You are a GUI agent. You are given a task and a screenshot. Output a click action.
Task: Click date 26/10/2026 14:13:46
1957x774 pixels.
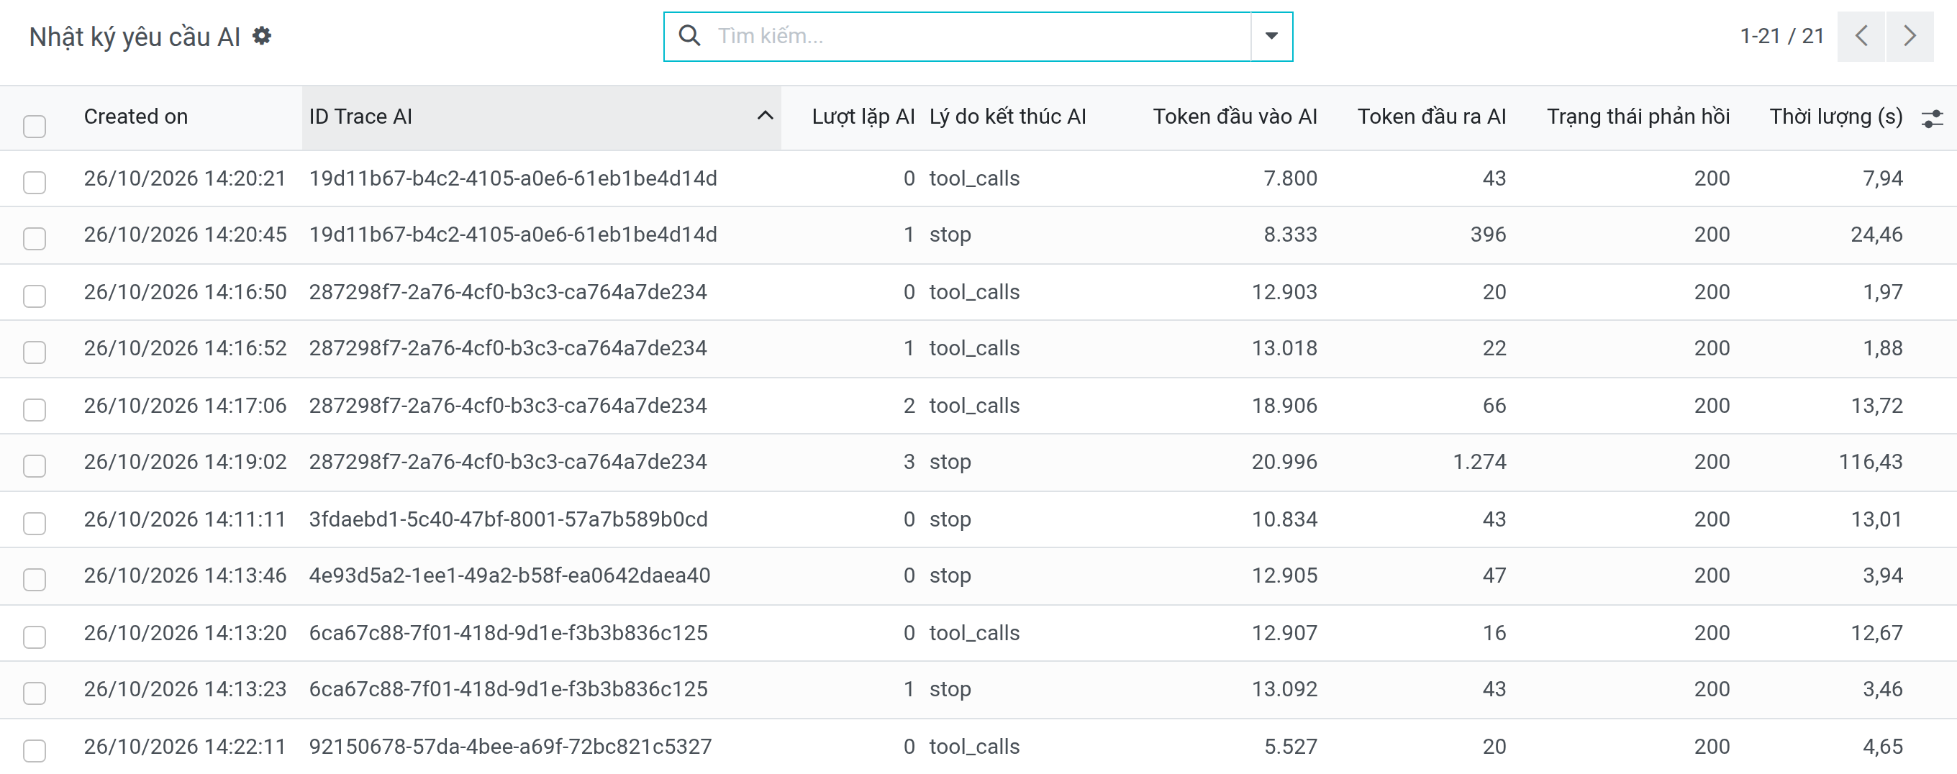pyautogui.click(x=185, y=575)
